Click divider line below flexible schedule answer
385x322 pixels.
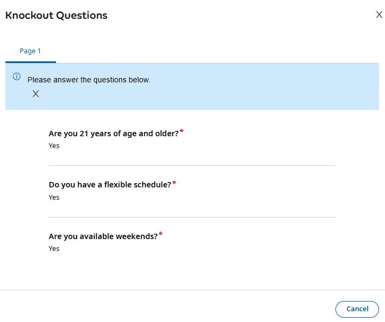click(x=192, y=217)
